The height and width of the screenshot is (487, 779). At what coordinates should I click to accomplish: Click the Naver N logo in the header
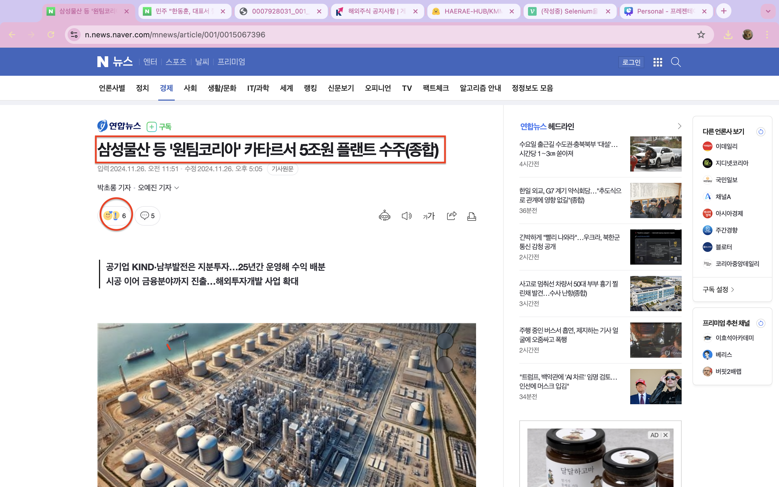pos(103,61)
